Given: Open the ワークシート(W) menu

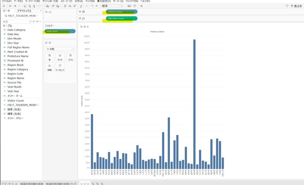Looking at the screenshot, I should point(32,1).
